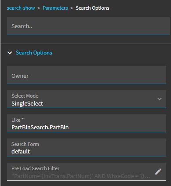Select the Like field value PartBinSearch.PartBin
Image resolution: width=171 pixels, height=186 pixels.
tap(40, 127)
